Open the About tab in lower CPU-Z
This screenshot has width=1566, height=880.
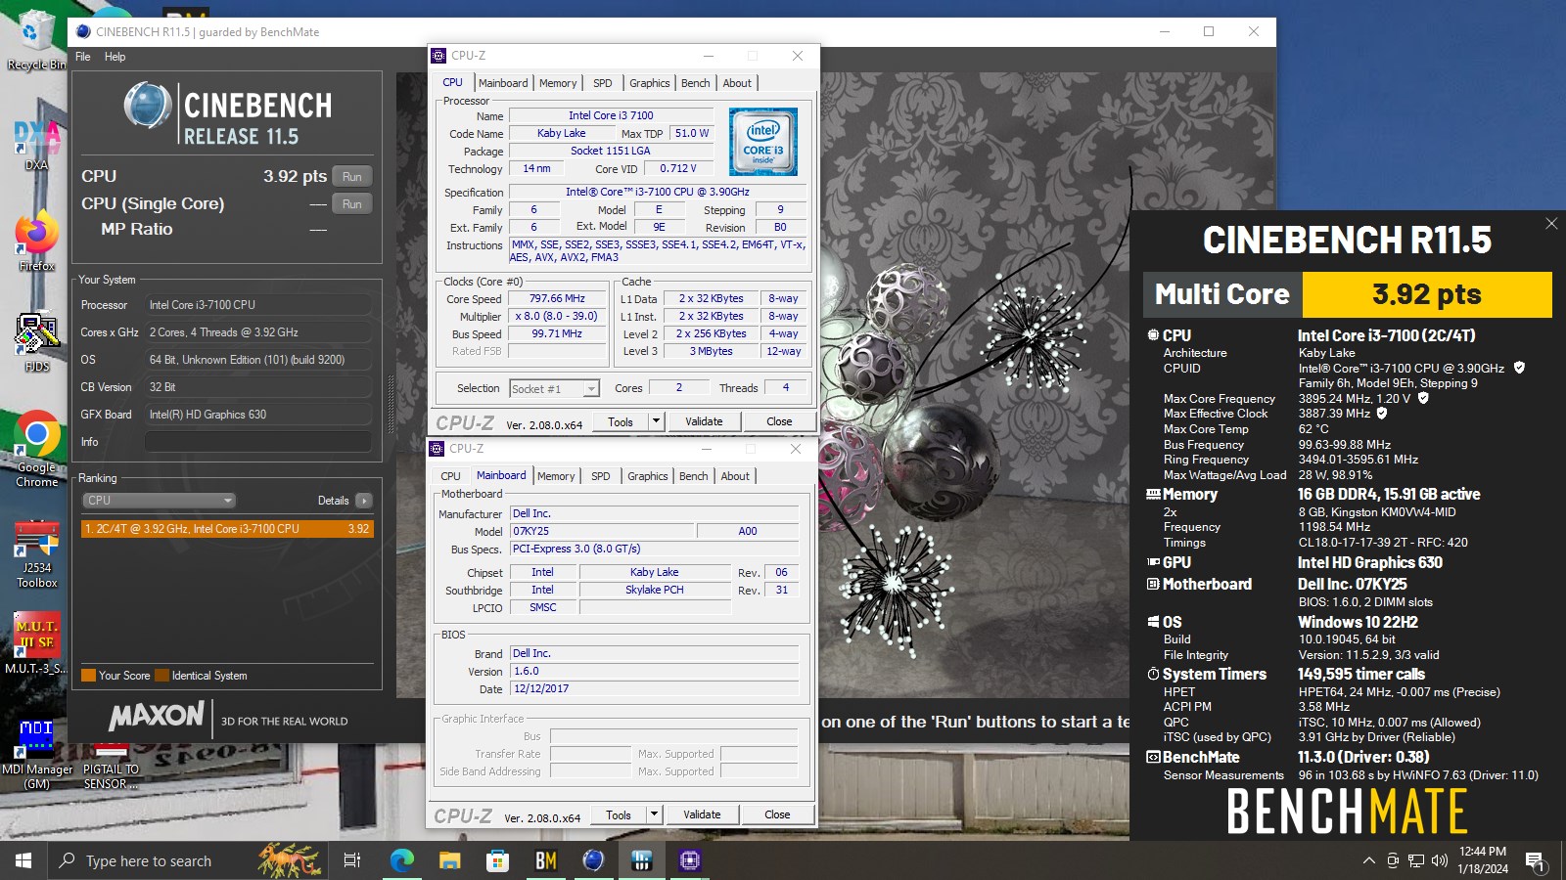pos(736,476)
